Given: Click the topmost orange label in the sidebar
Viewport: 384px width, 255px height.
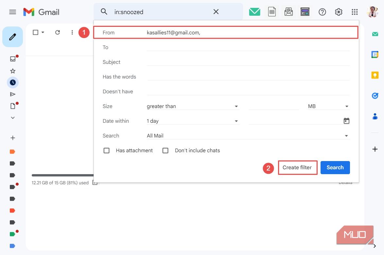Looking at the screenshot, I should tap(12, 152).
